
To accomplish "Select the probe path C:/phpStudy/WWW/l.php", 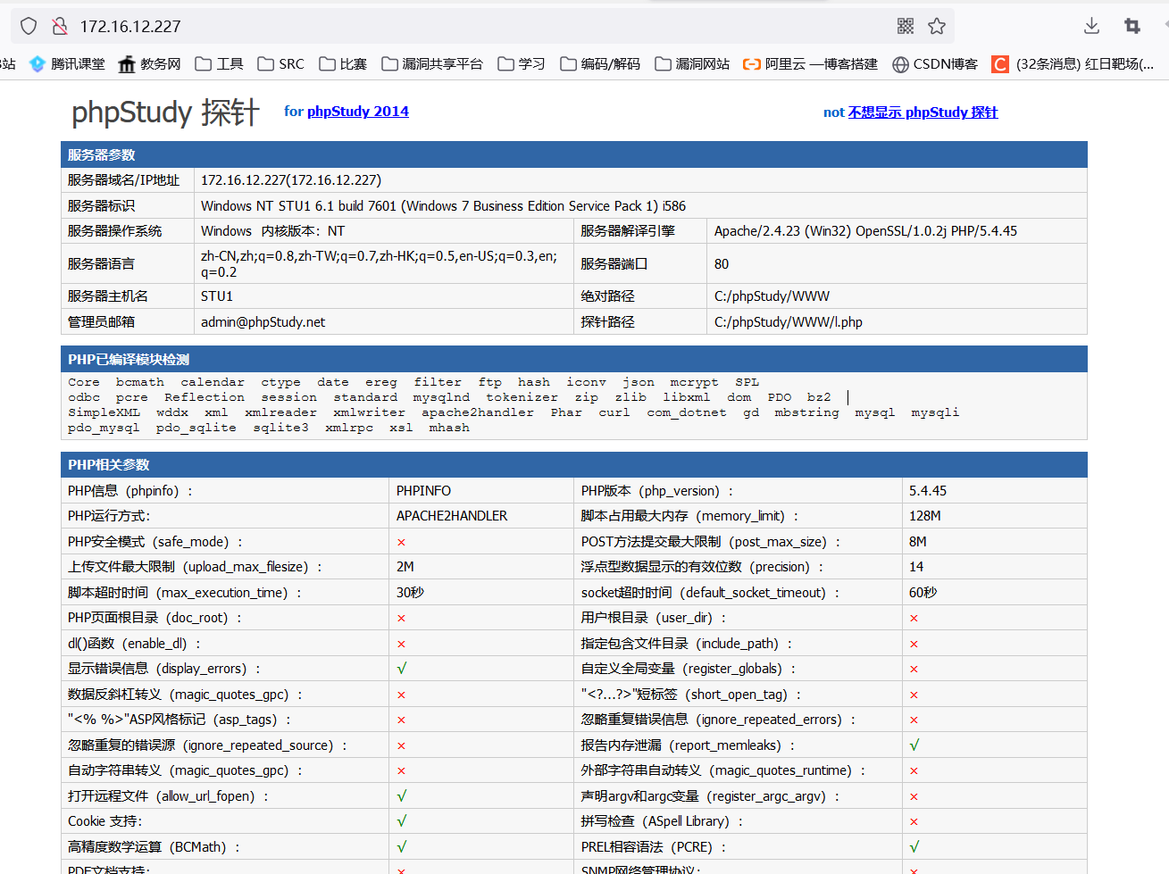I will pyautogui.click(x=789, y=321).
